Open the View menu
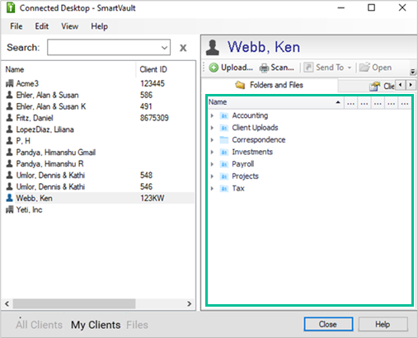This screenshot has height=338, width=418. click(x=69, y=26)
